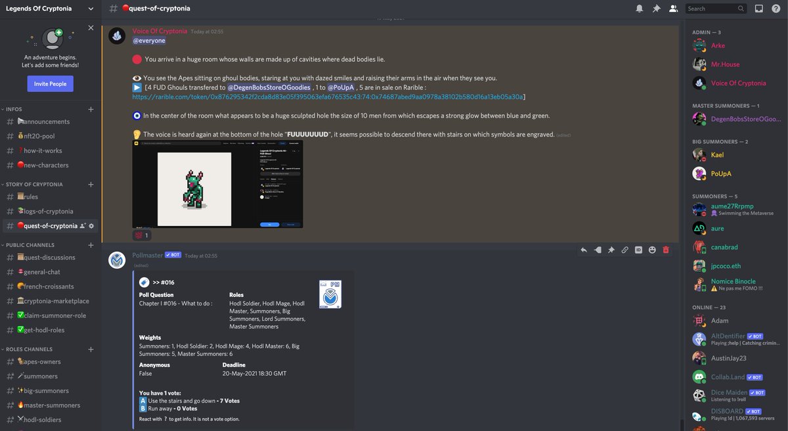Collapse the PUBLIC CHANNELS category
788x431 pixels.
[28, 245]
